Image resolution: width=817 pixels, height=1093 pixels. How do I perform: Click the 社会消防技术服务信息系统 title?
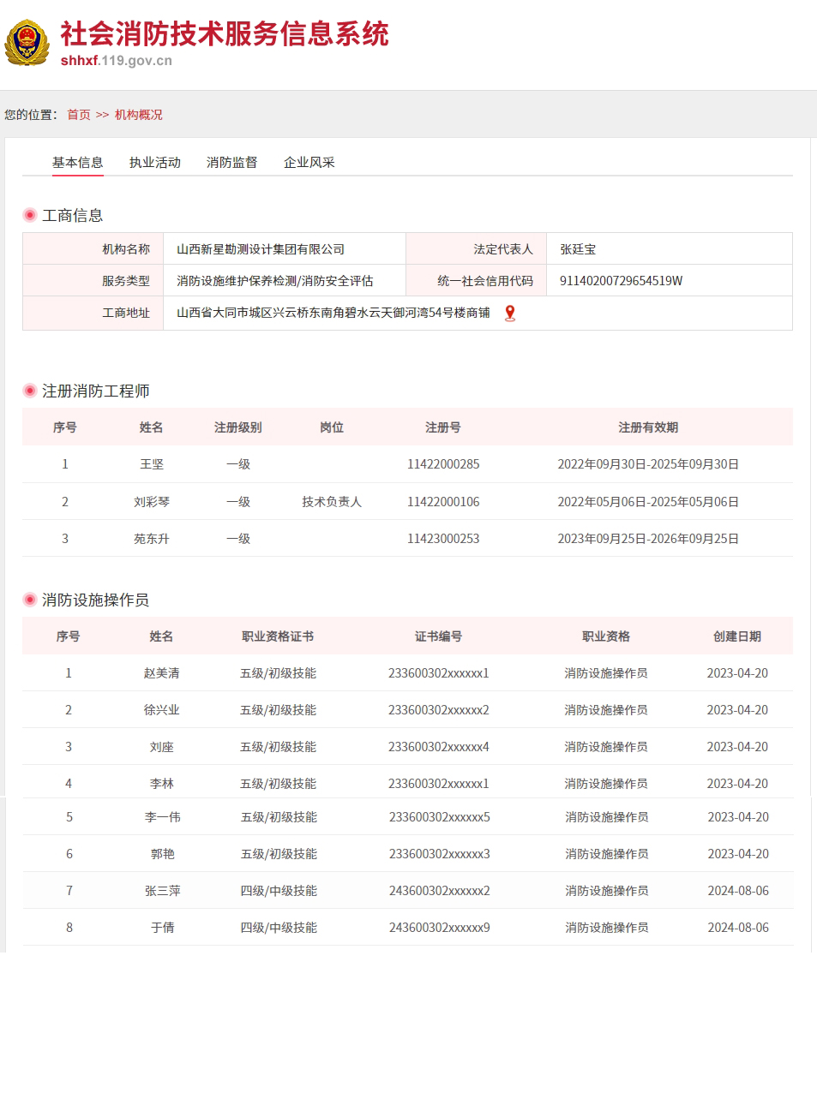point(225,34)
